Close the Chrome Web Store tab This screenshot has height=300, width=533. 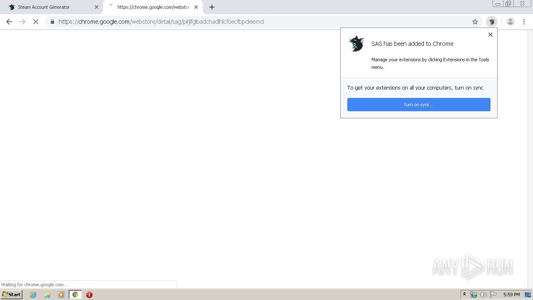pyautogui.click(x=196, y=7)
